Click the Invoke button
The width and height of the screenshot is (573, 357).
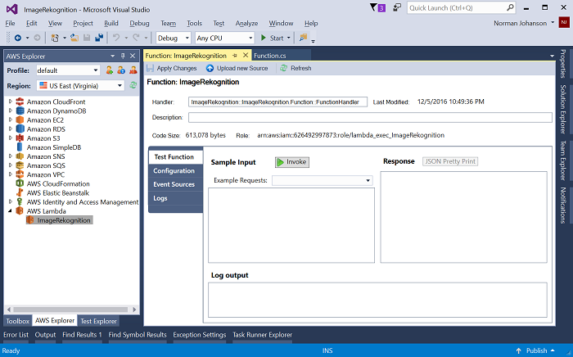coord(292,162)
